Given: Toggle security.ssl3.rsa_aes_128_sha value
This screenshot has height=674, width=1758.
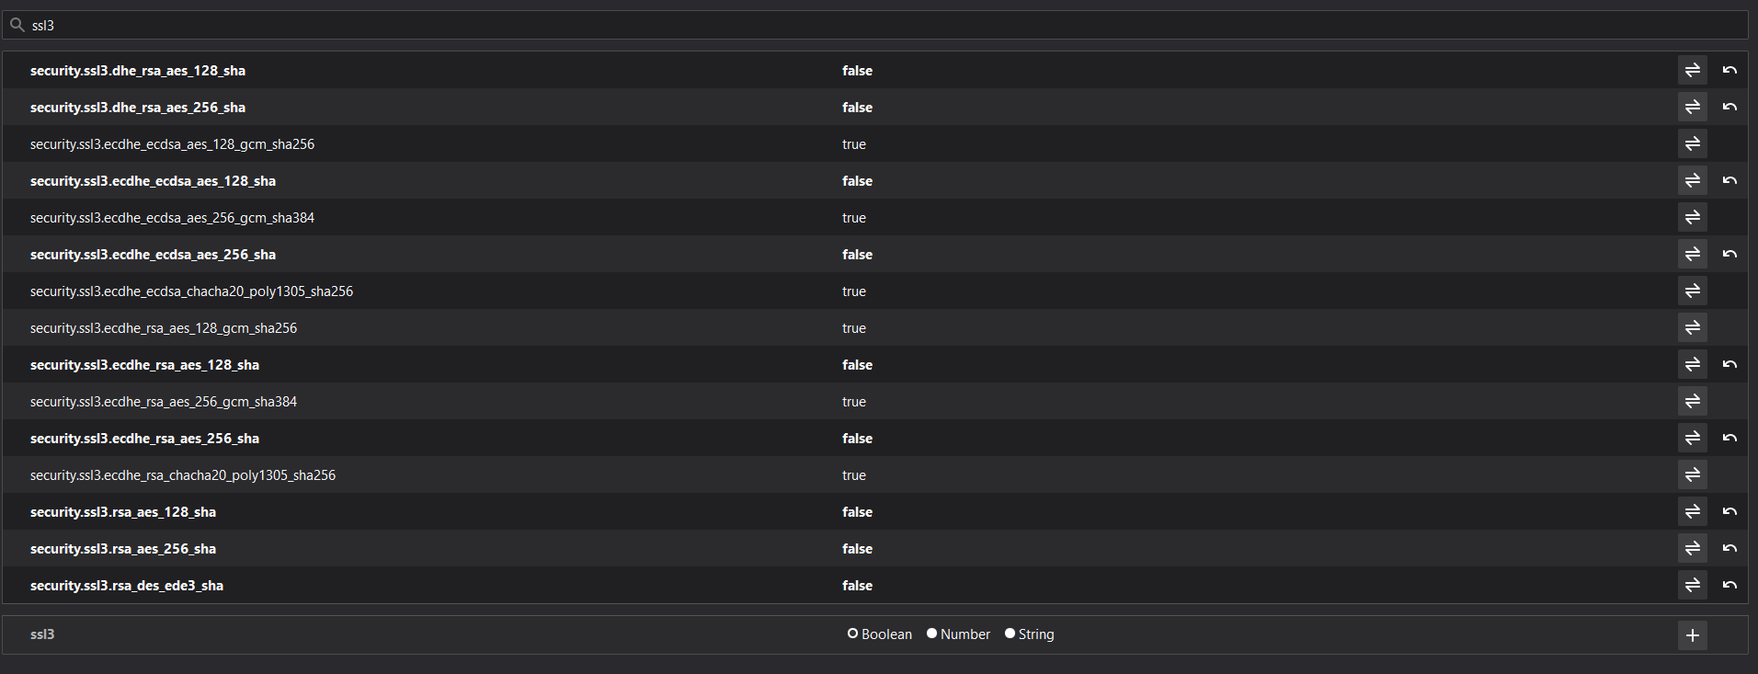Looking at the screenshot, I should pos(1692,511).
